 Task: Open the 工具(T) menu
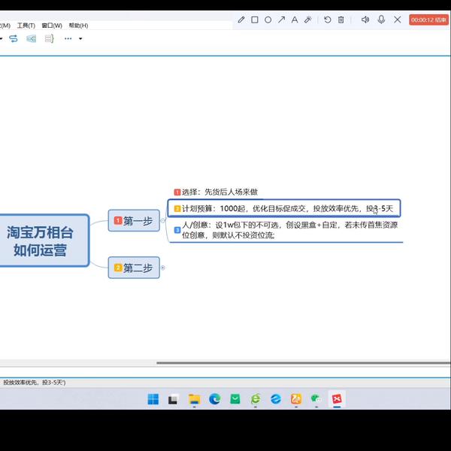point(26,26)
